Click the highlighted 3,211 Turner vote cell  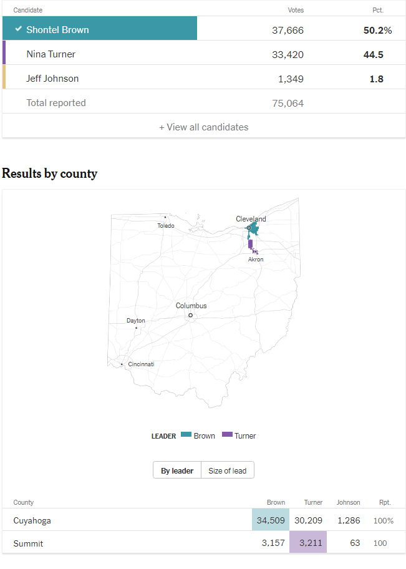point(308,543)
